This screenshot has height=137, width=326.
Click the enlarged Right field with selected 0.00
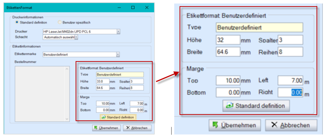pyautogui.click(x=290, y=93)
